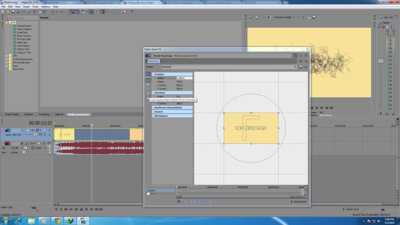The width and height of the screenshot is (400, 225).
Task: Switch to the Video FX tab
Action: tap(59, 114)
